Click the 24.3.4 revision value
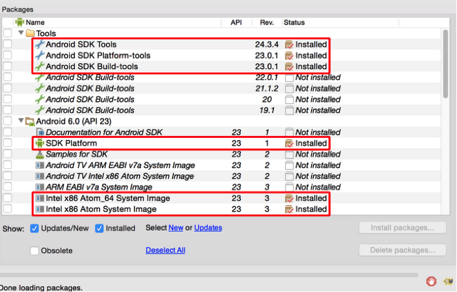Screen dimensions: 457x292 (267, 44)
